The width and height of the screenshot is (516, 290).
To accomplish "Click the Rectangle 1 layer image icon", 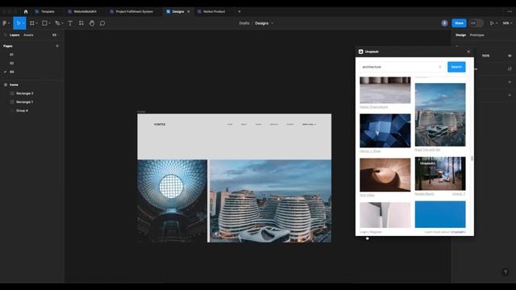I will tap(12, 102).
